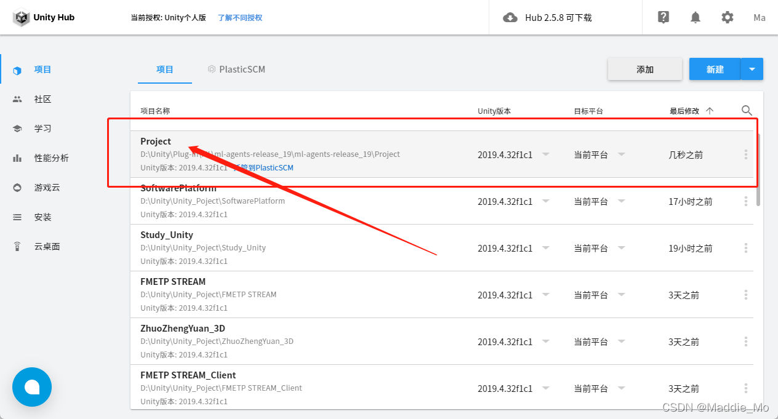Click 17小时之前 in SoftwarePlatform row
Viewport: 778px width, 419px height.
click(x=691, y=201)
